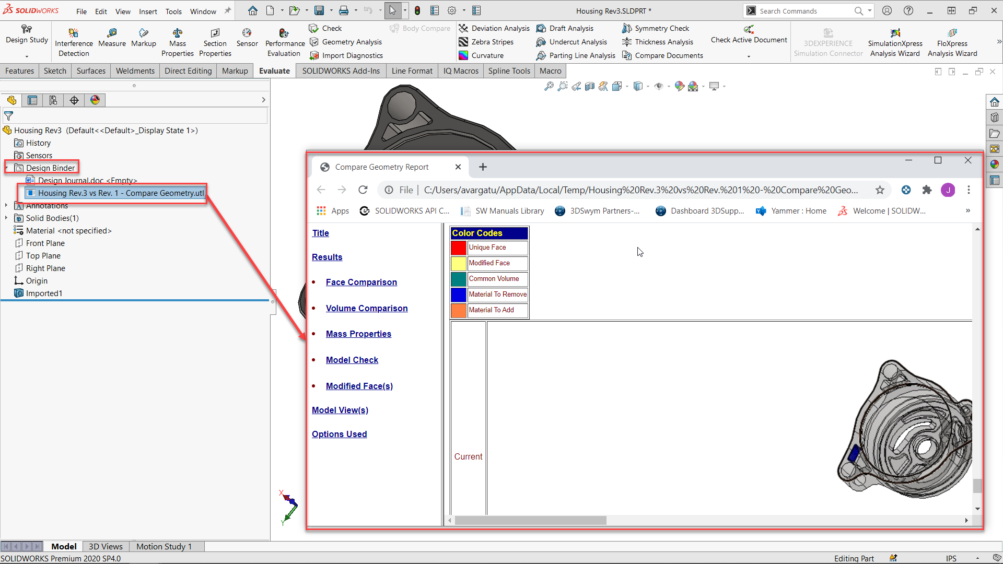Switch to PropertyManager tab icon

(32, 100)
